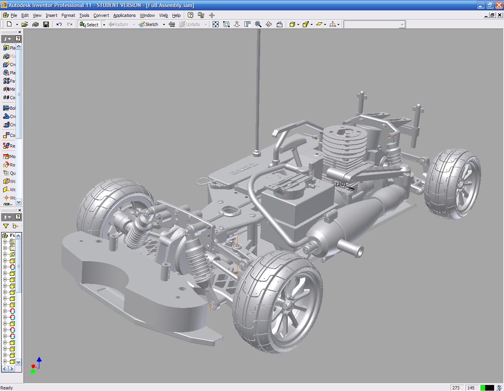
Task: Open the Convert menu
Action: (101, 15)
